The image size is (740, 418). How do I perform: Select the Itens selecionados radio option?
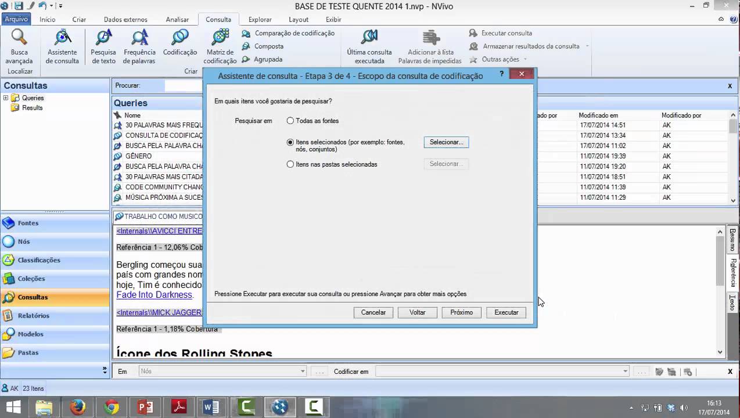tap(290, 142)
